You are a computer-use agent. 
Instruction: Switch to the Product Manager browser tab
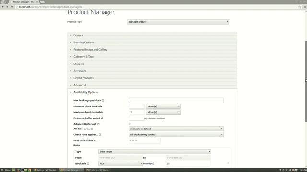24,2
